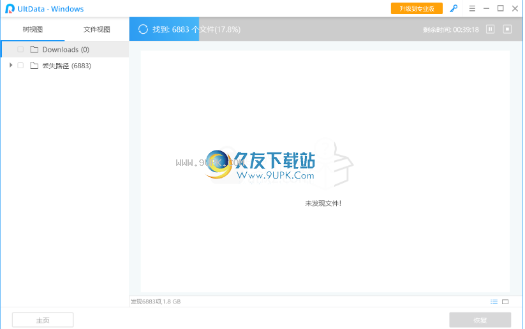
Task: Click the Downloads folder icon
Action: tap(34, 50)
